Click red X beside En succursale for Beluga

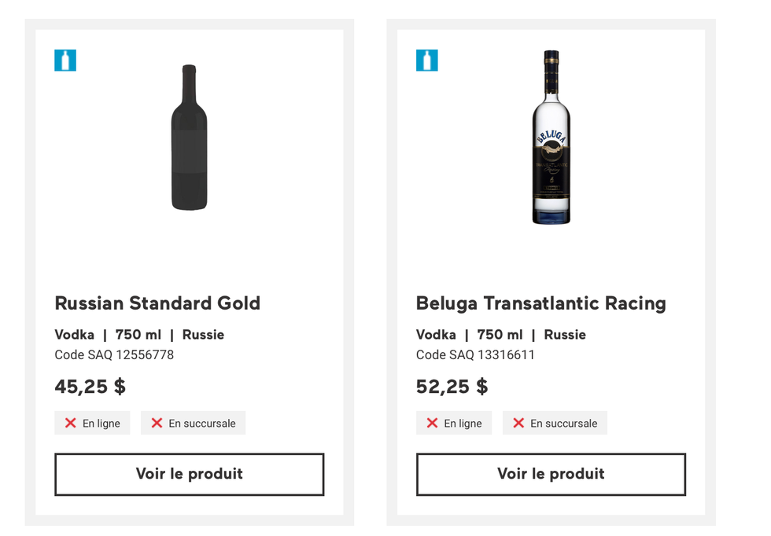518,423
